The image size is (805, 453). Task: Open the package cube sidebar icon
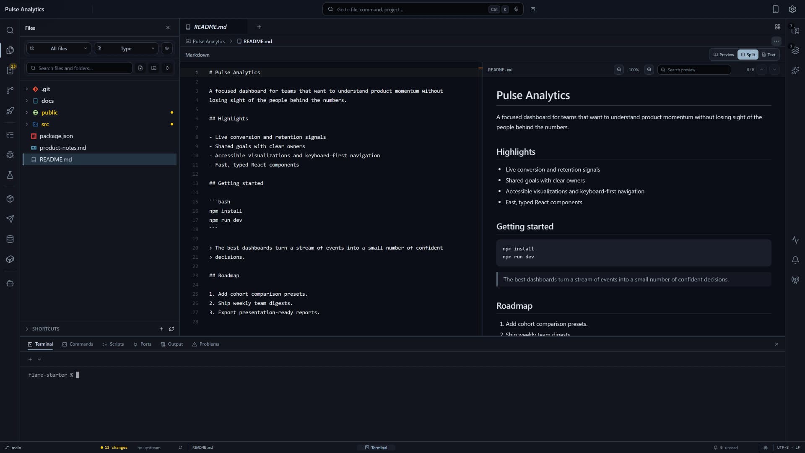point(10,199)
